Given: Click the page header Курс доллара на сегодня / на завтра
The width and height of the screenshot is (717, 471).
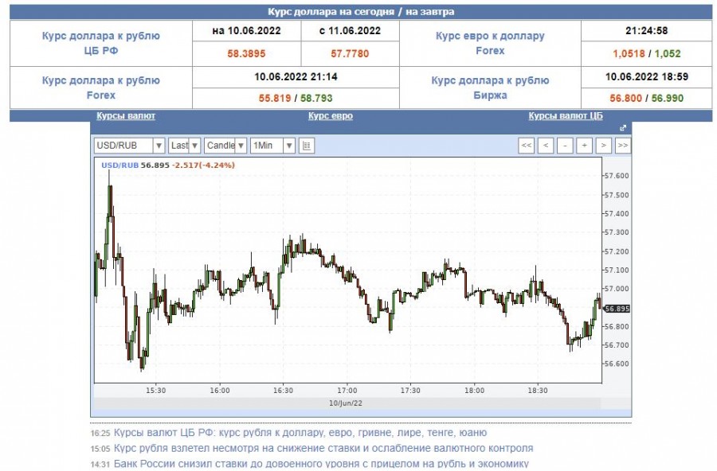Looking at the screenshot, I should [361, 12].
